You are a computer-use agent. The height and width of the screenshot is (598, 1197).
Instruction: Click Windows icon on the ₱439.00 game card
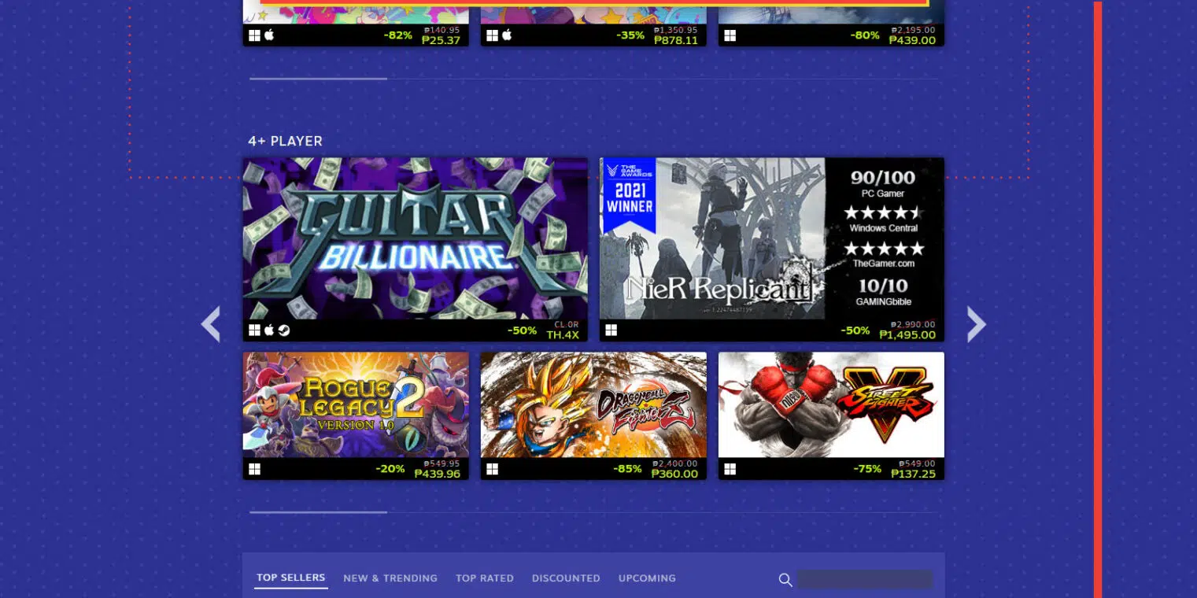click(730, 35)
